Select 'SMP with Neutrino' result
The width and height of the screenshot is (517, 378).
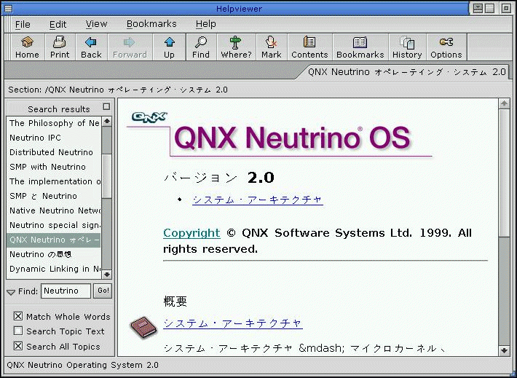tap(54, 167)
